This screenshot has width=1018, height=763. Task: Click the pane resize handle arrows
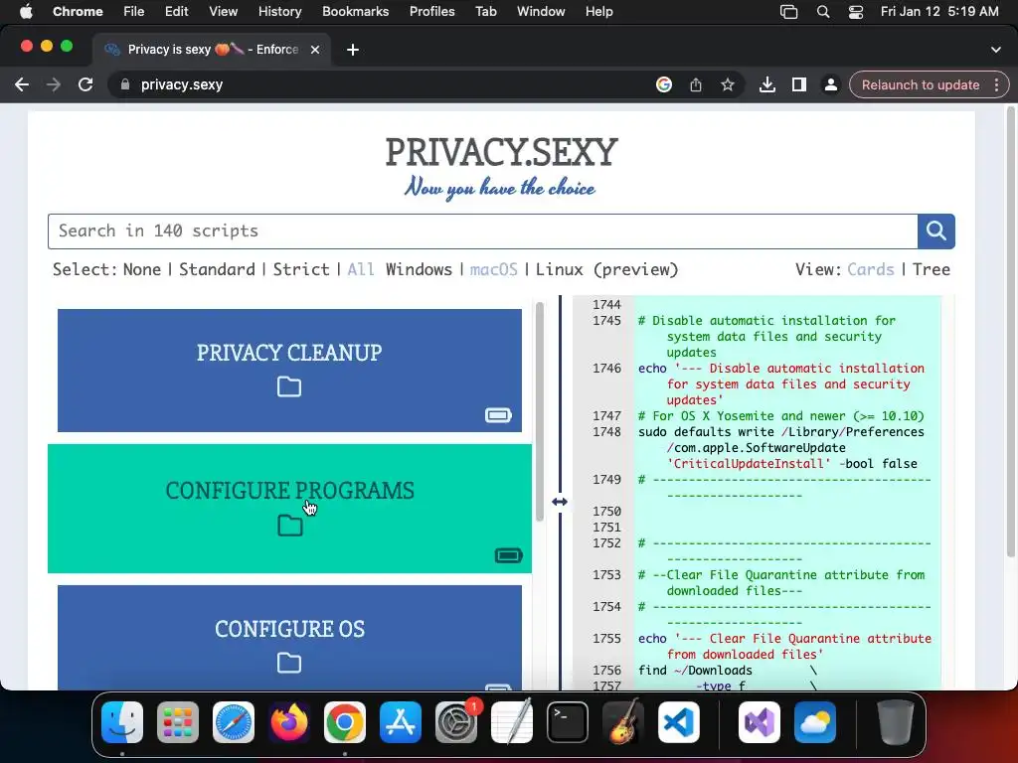560,502
